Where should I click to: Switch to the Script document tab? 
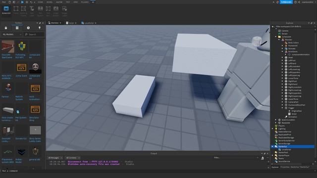coord(71,23)
